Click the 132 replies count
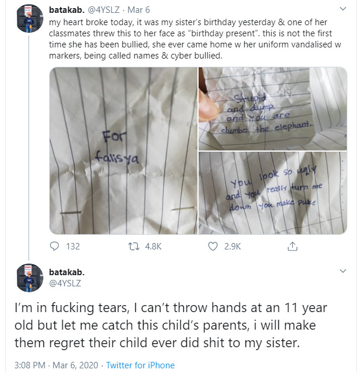Image resolution: width=362 pixels, height=373 pixels. click(73, 247)
